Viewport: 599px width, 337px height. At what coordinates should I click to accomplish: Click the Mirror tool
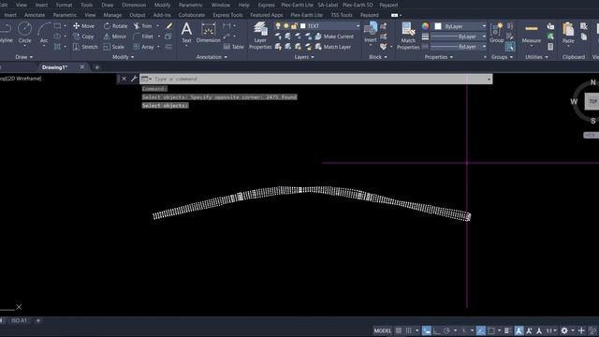coord(115,37)
